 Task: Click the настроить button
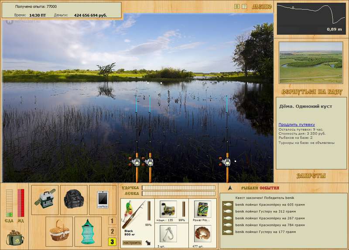pos(132,243)
